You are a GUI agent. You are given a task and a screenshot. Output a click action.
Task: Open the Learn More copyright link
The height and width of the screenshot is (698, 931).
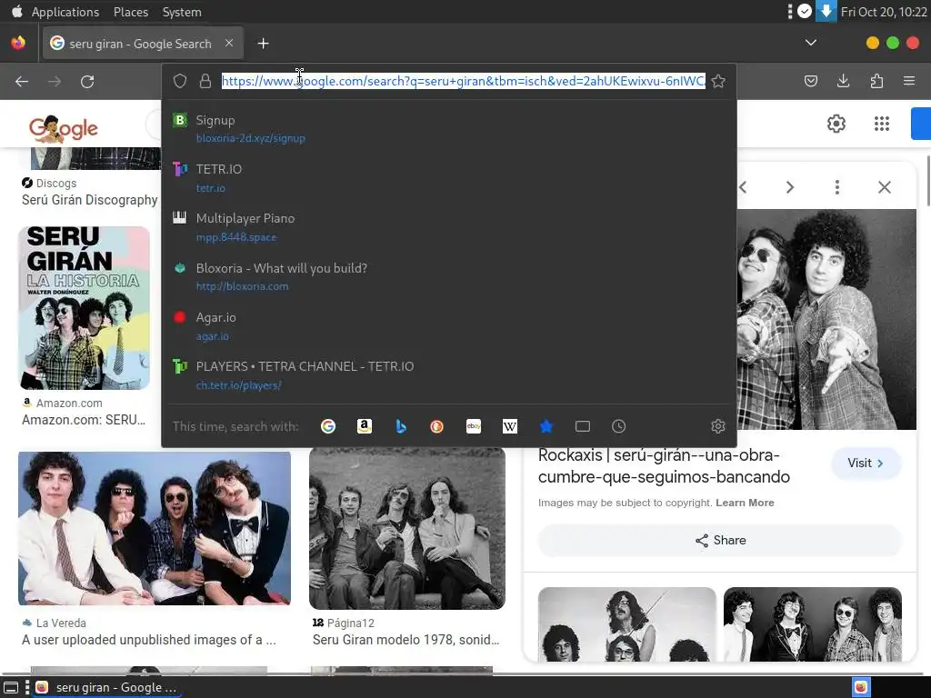point(745,503)
